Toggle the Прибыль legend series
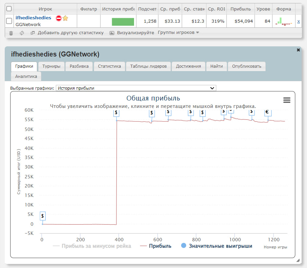Viewport: 307px width, 268px height. [x=156, y=246]
